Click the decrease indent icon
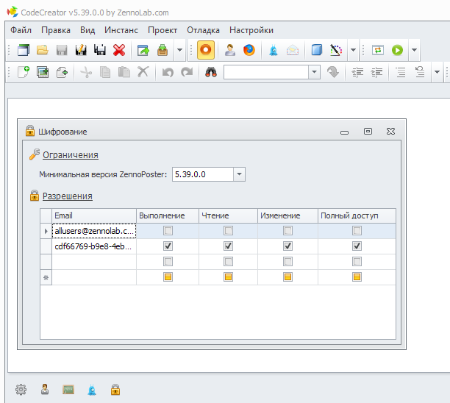The width and height of the screenshot is (450, 403). coord(357,72)
